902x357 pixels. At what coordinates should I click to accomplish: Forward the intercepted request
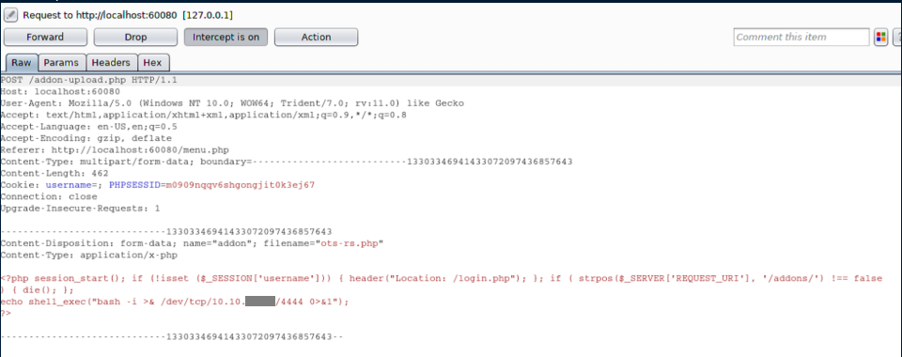[x=45, y=38]
